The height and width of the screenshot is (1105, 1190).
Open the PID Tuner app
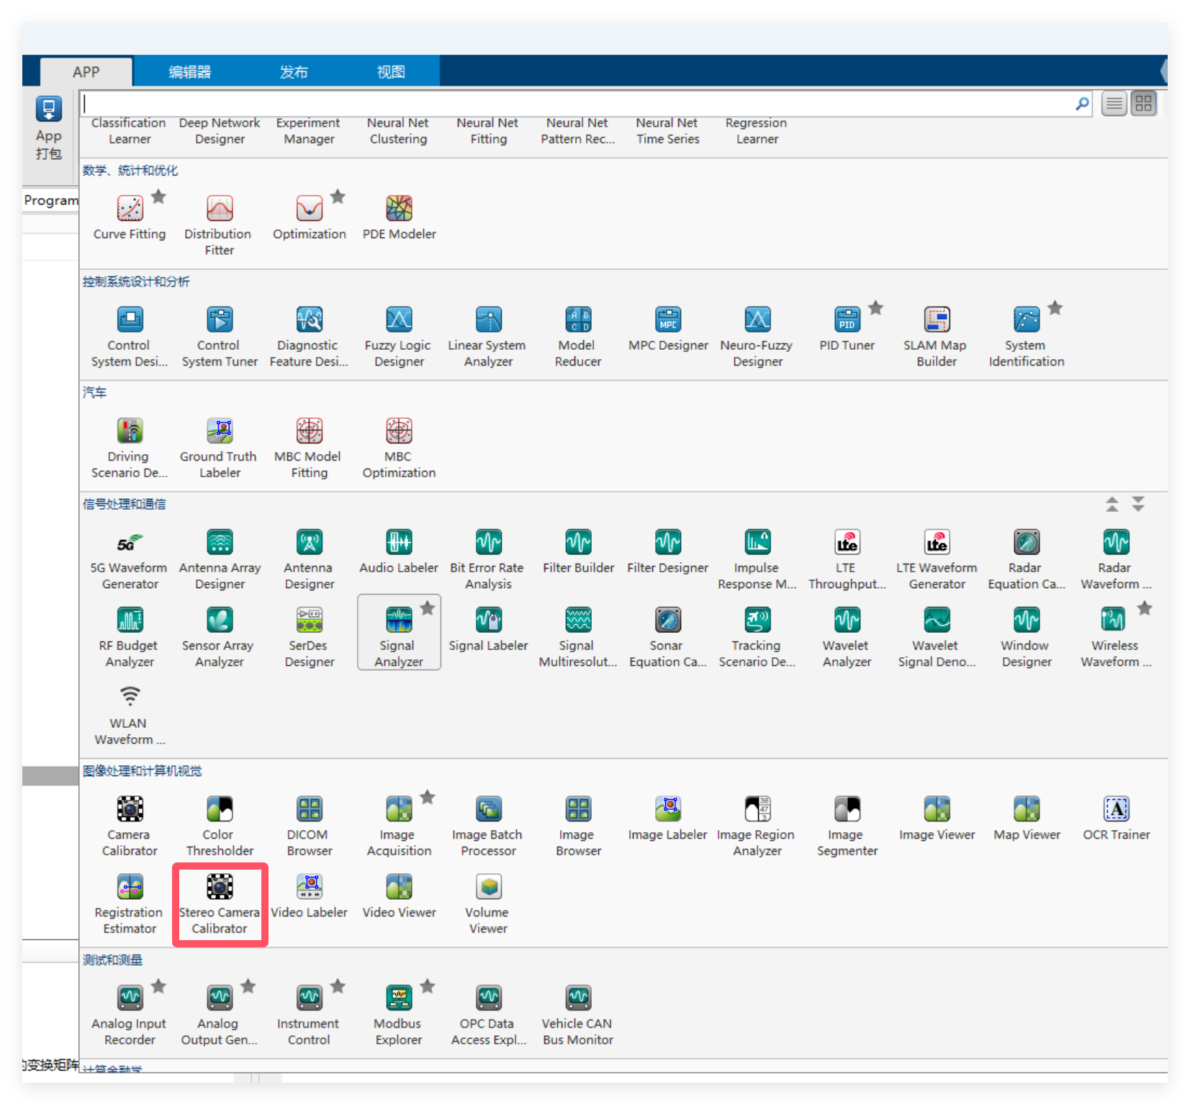[x=847, y=328]
